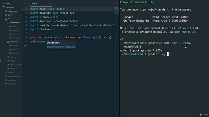Screen dimensions: 209x117
Task: Collapse the components folder
Action: [x=13, y=22]
